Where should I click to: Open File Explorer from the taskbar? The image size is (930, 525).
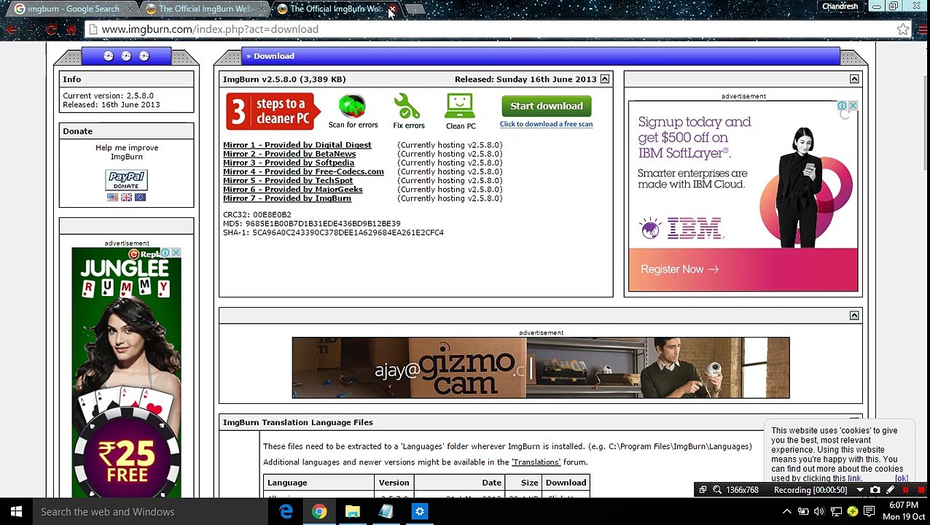[x=353, y=512]
